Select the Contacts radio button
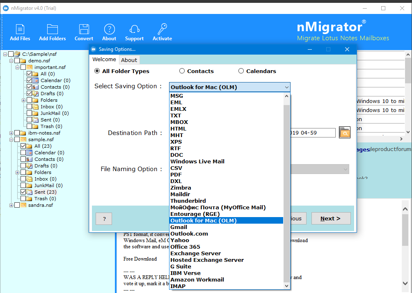The height and width of the screenshot is (293, 412). click(x=182, y=71)
